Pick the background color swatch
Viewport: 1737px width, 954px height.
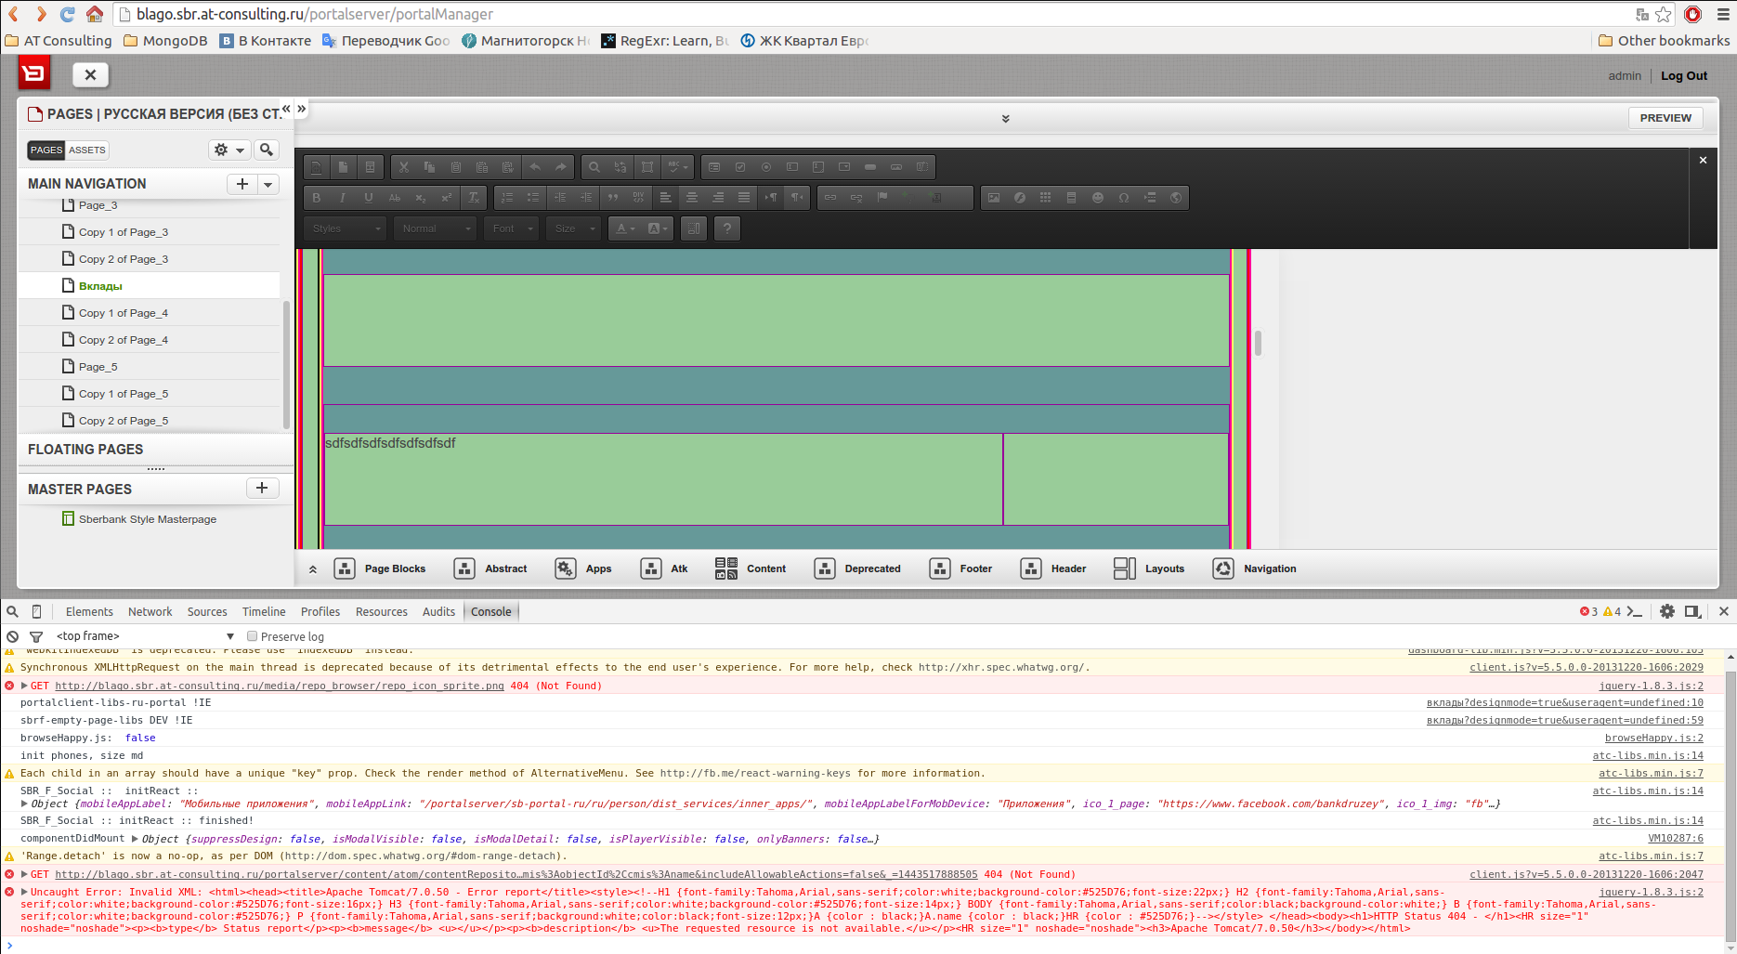click(x=657, y=229)
